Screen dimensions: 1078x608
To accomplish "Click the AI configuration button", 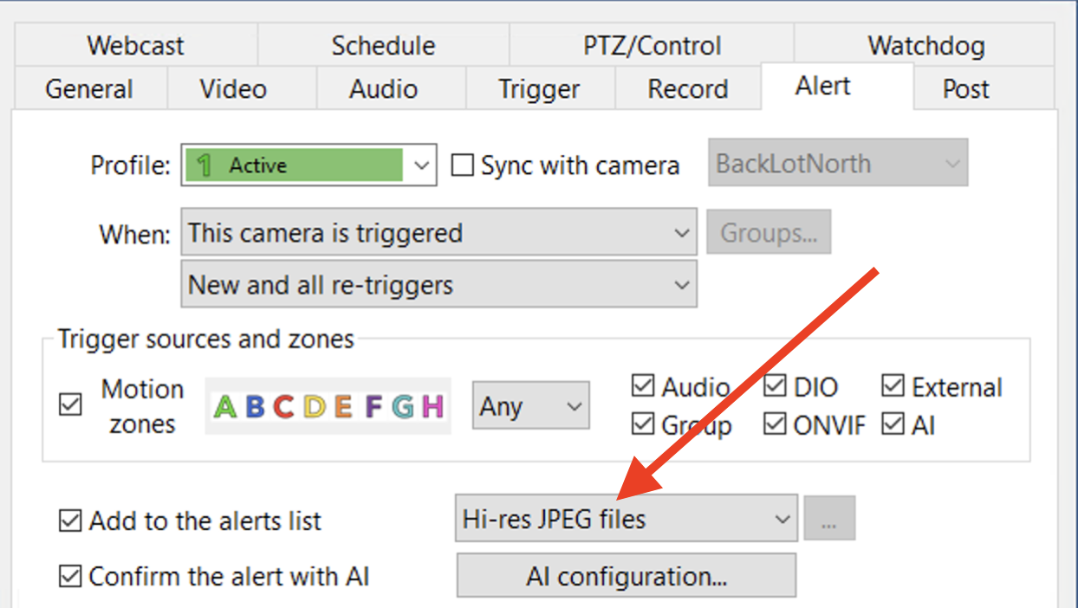I will point(626,576).
